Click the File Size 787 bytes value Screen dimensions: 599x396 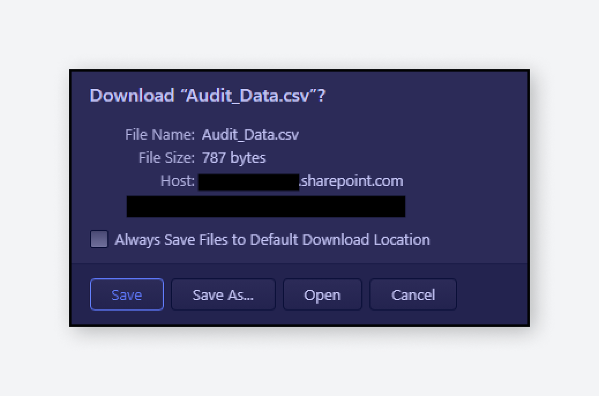[234, 158]
